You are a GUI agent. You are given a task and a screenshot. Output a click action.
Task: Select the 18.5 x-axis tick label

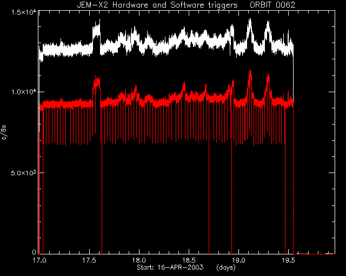(x=189, y=260)
